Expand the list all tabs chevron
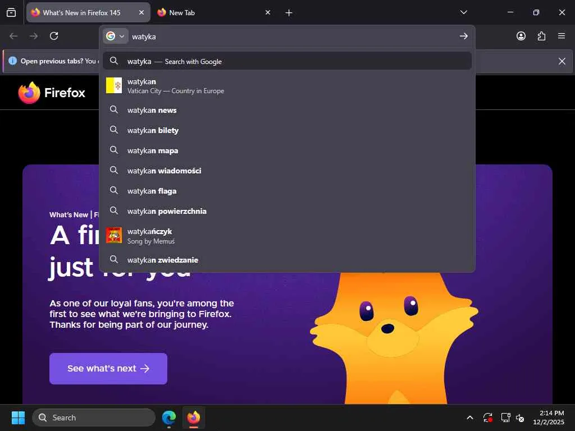The image size is (575, 431). point(463,12)
